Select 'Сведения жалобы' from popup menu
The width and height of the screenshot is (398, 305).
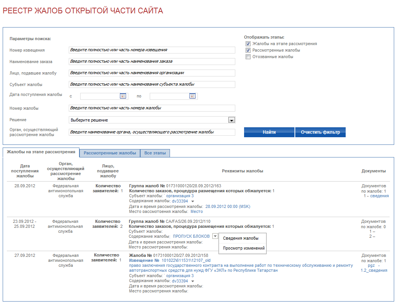point(241,238)
